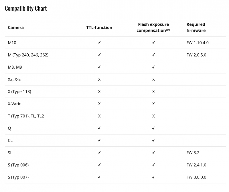Viewport: 229px width, 192px height.
Task: Click the Camera column header
Action: pos(16,28)
